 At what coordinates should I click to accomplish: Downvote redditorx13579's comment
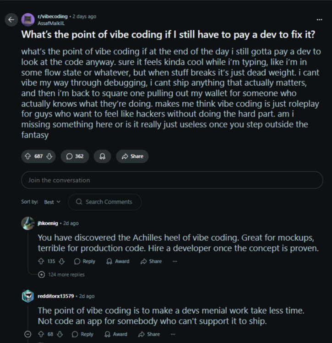click(x=60, y=334)
